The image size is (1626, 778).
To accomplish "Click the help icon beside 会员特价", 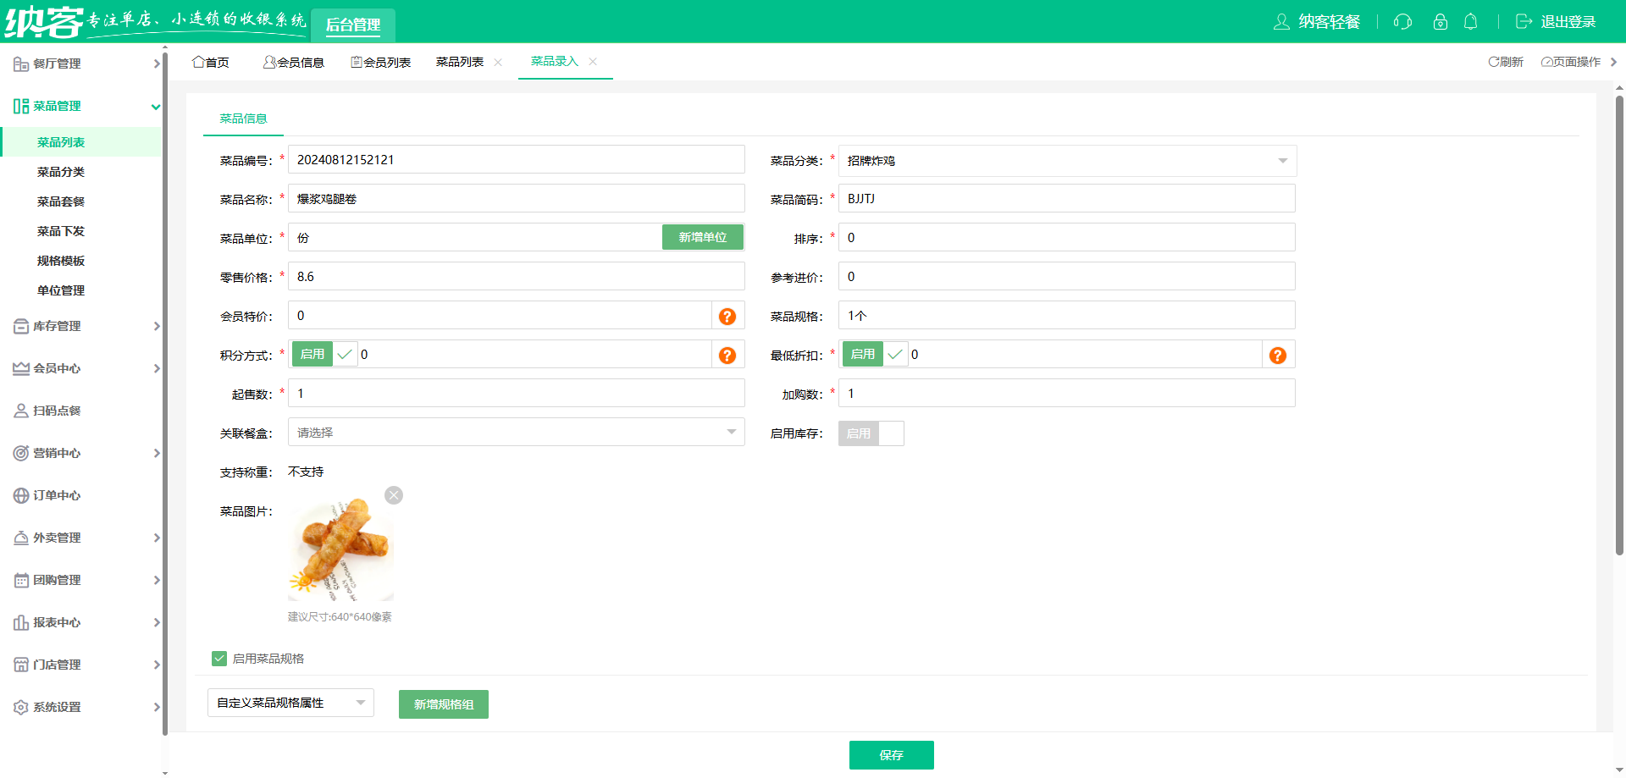I will pyautogui.click(x=727, y=316).
